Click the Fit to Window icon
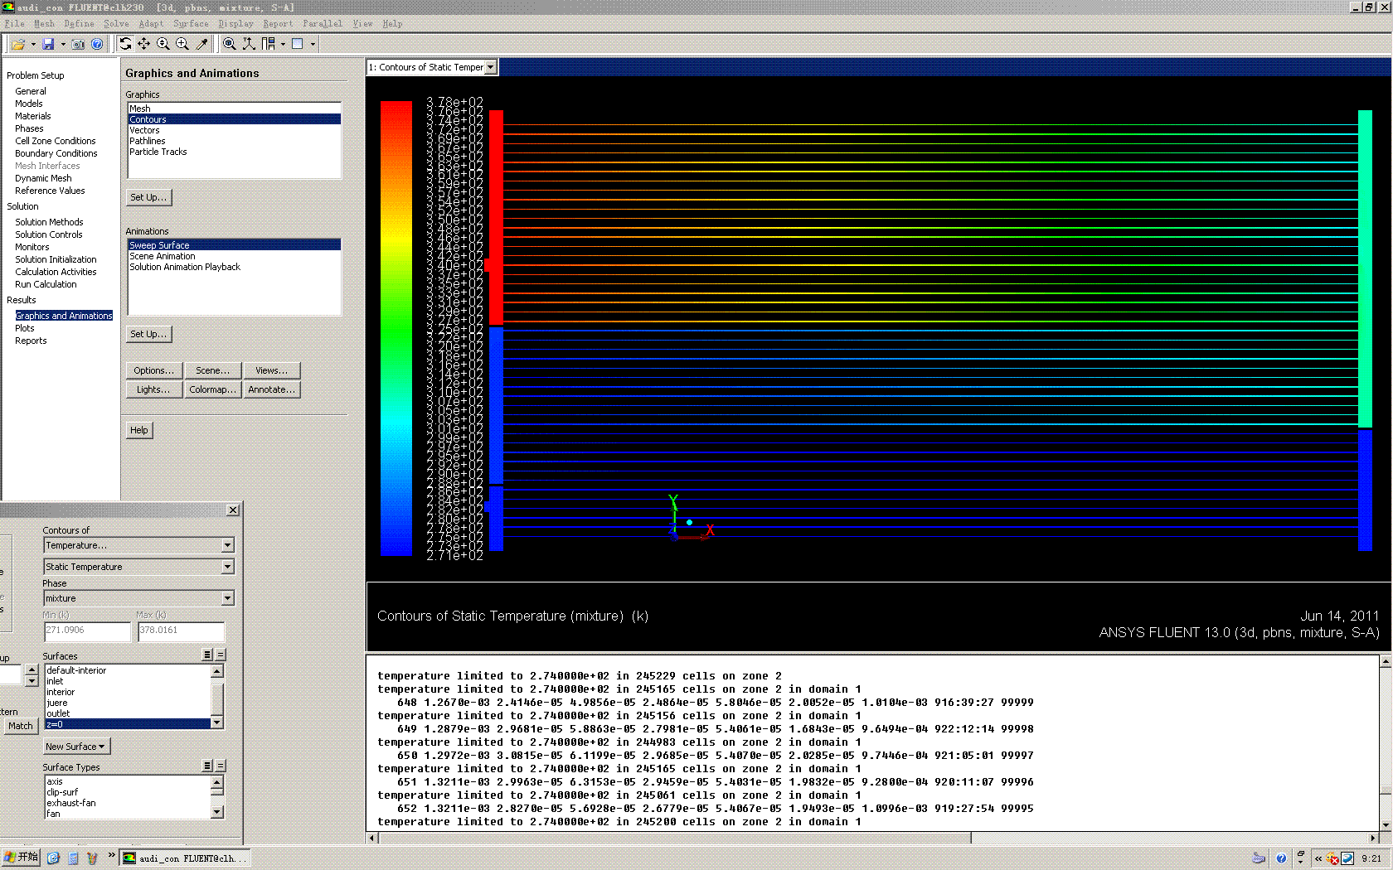 point(230,44)
